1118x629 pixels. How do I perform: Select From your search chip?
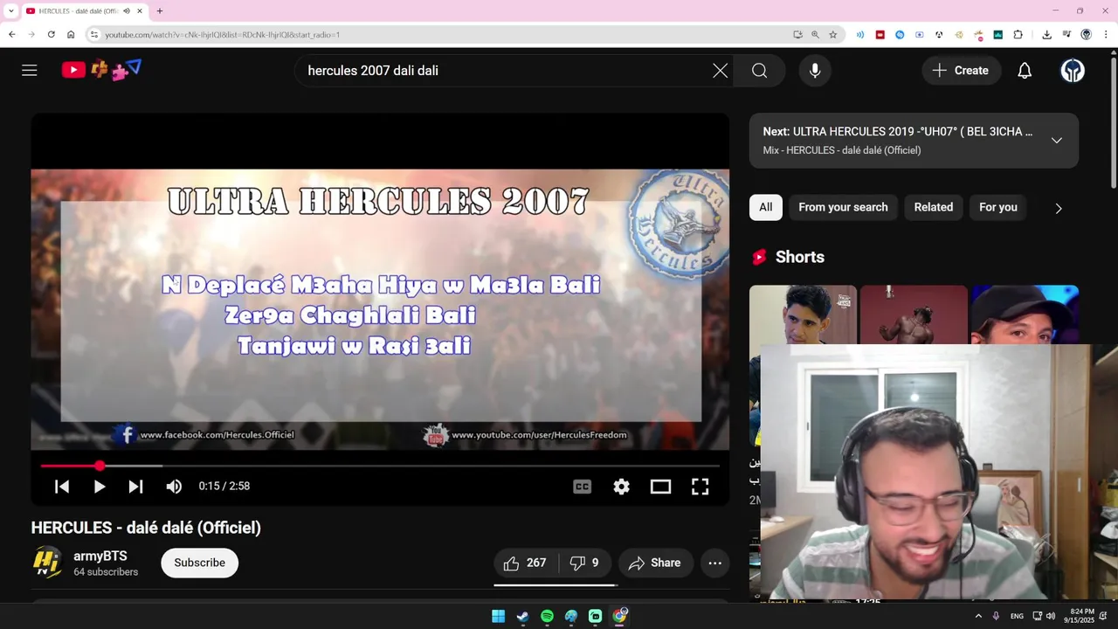pos(843,208)
